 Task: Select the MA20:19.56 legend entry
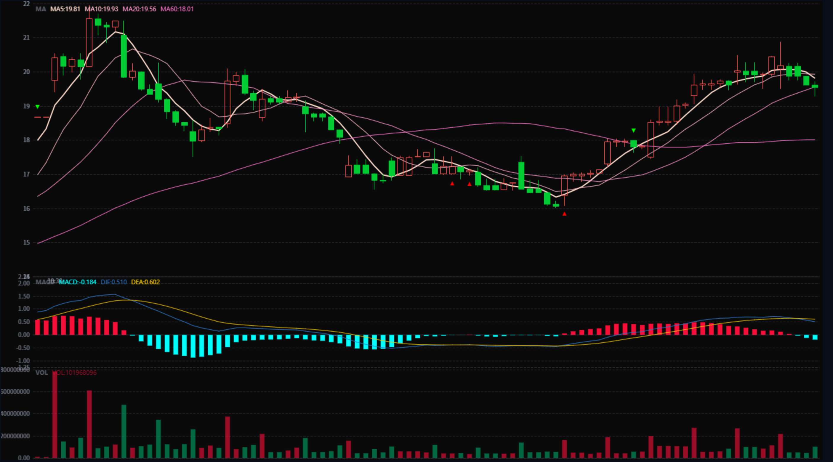tap(139, 9)
